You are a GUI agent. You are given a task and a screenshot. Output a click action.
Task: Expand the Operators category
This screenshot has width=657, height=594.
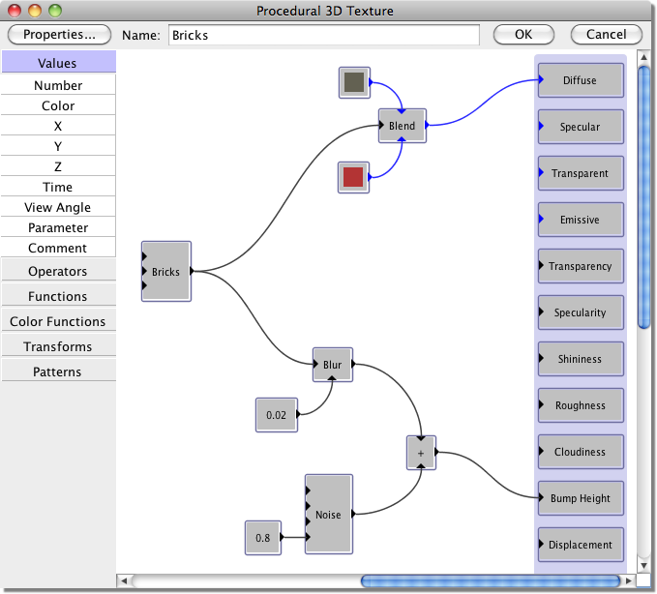[58, 271]
